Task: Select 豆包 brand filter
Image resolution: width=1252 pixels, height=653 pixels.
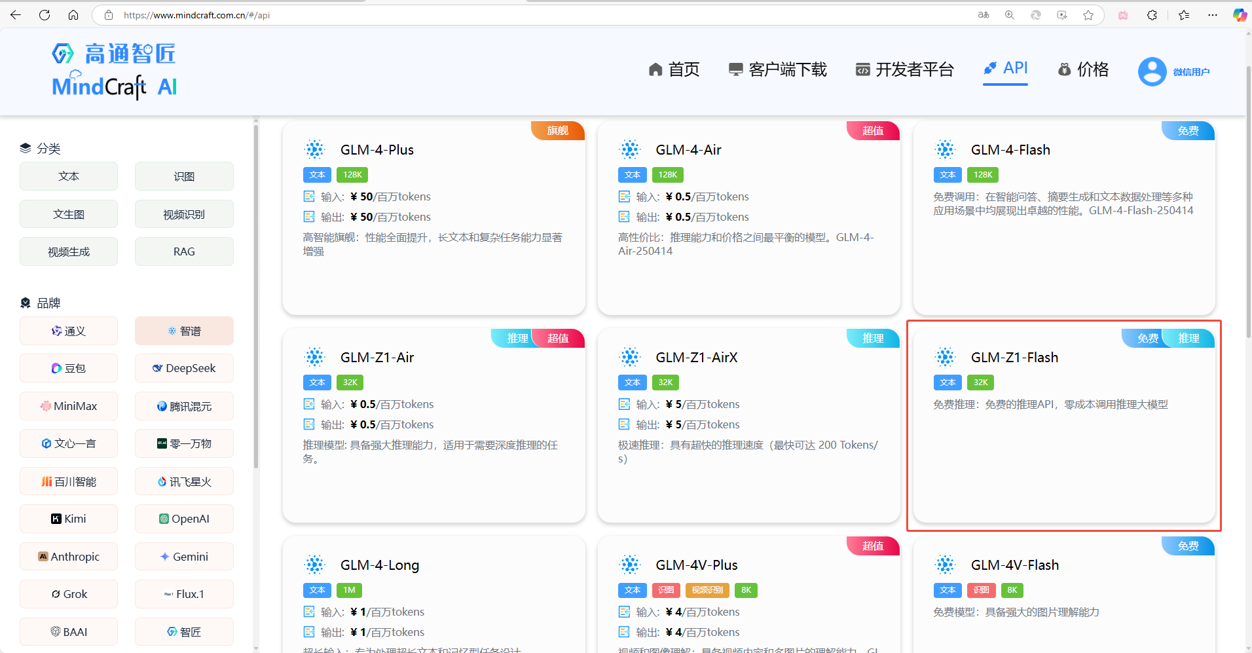Action: 69,368
